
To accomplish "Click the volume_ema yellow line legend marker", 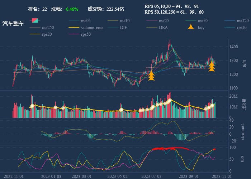I will (x=74, y=28).
